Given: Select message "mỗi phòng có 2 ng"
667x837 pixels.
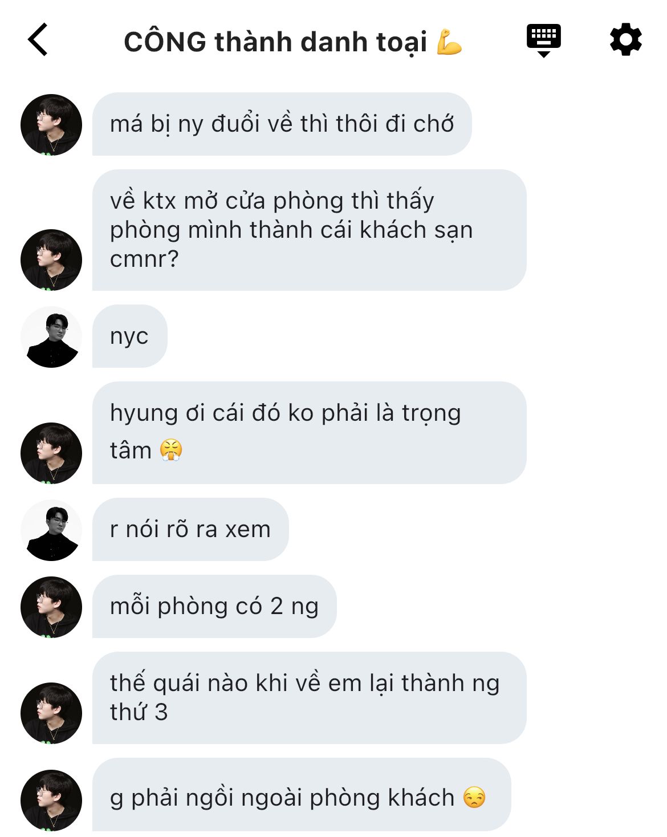Looking at the screenshot, I should [214, 606].
